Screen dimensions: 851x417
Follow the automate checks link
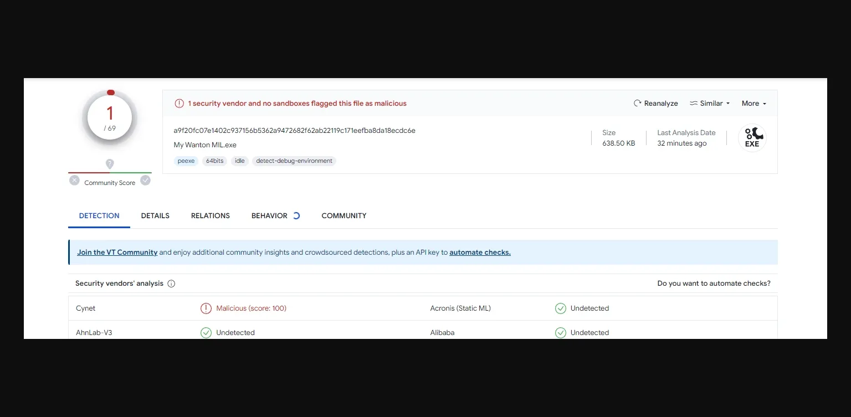480,253
